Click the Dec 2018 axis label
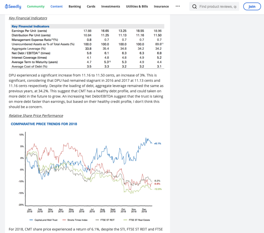Viewport: 264px width, 233px height. coord(144,211)
